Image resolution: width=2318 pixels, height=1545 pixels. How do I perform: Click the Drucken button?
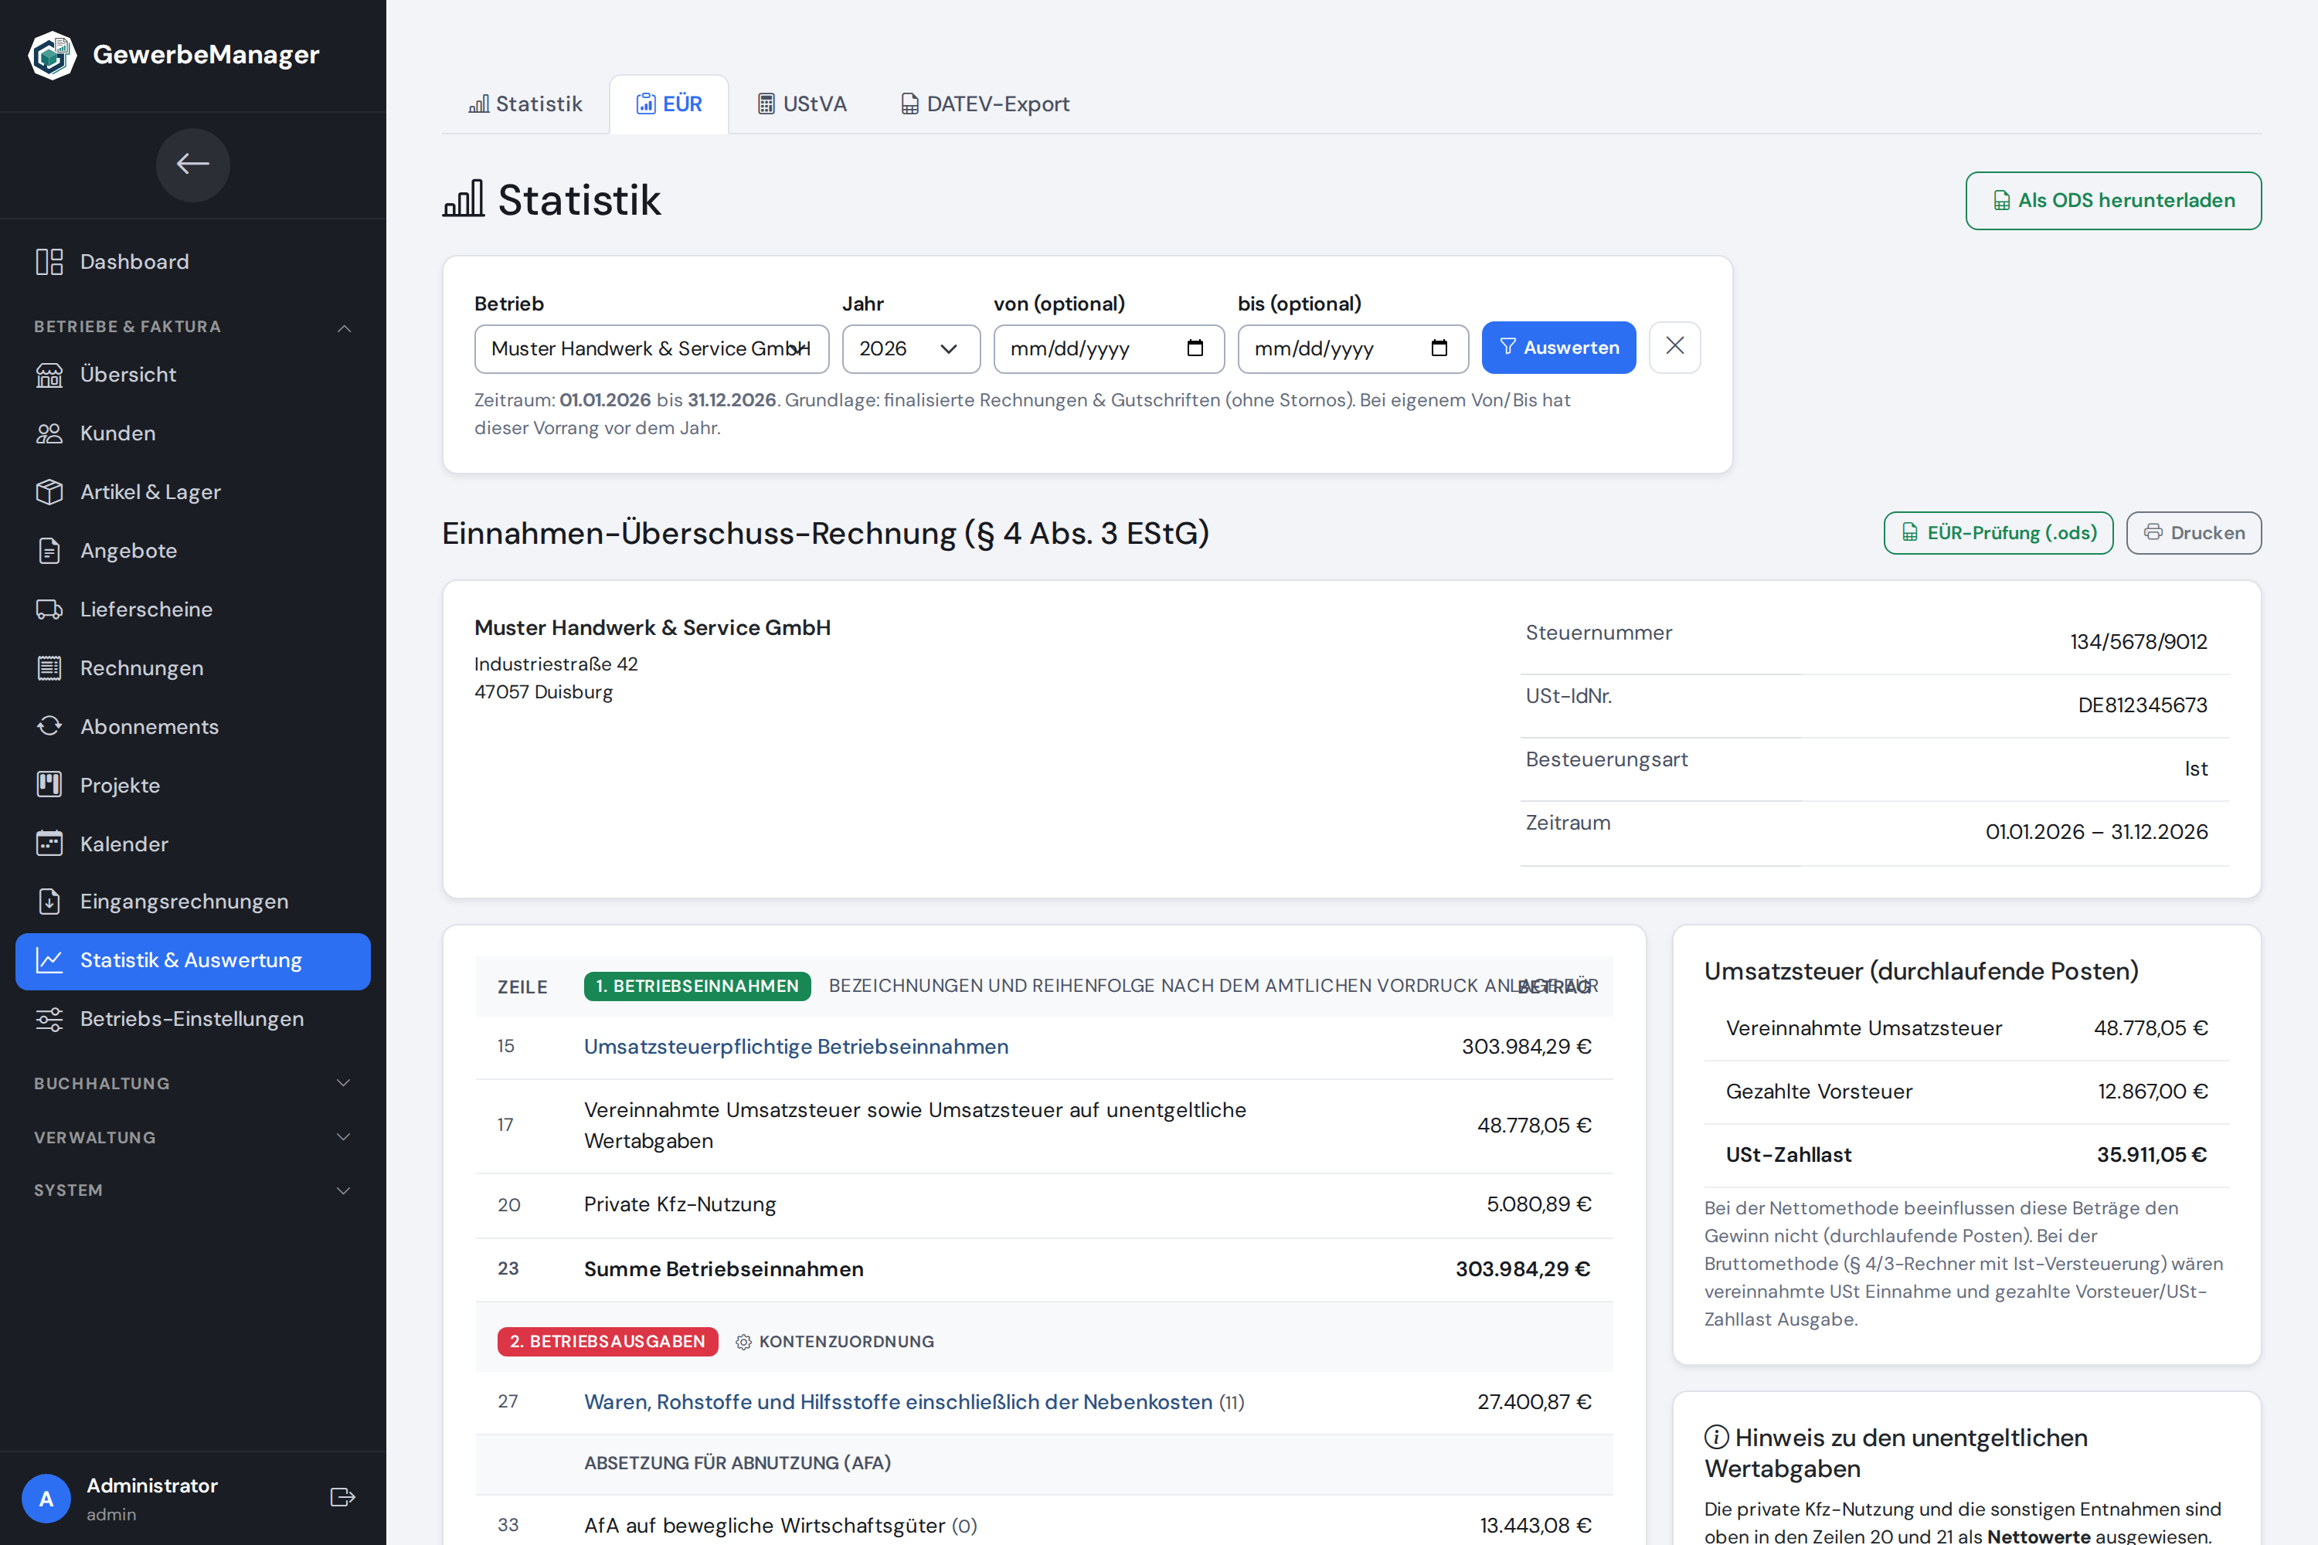pyautogui.click(x=2193, y=533)
